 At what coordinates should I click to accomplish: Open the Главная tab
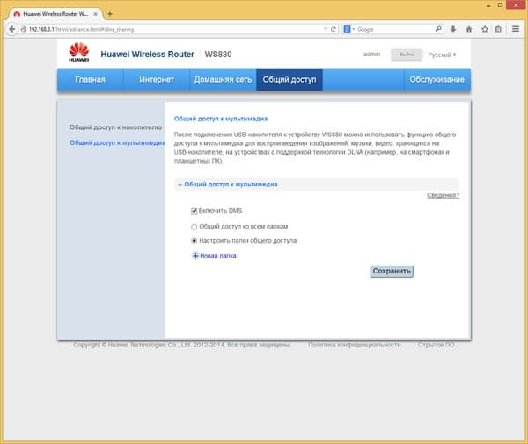pos(90,80)
